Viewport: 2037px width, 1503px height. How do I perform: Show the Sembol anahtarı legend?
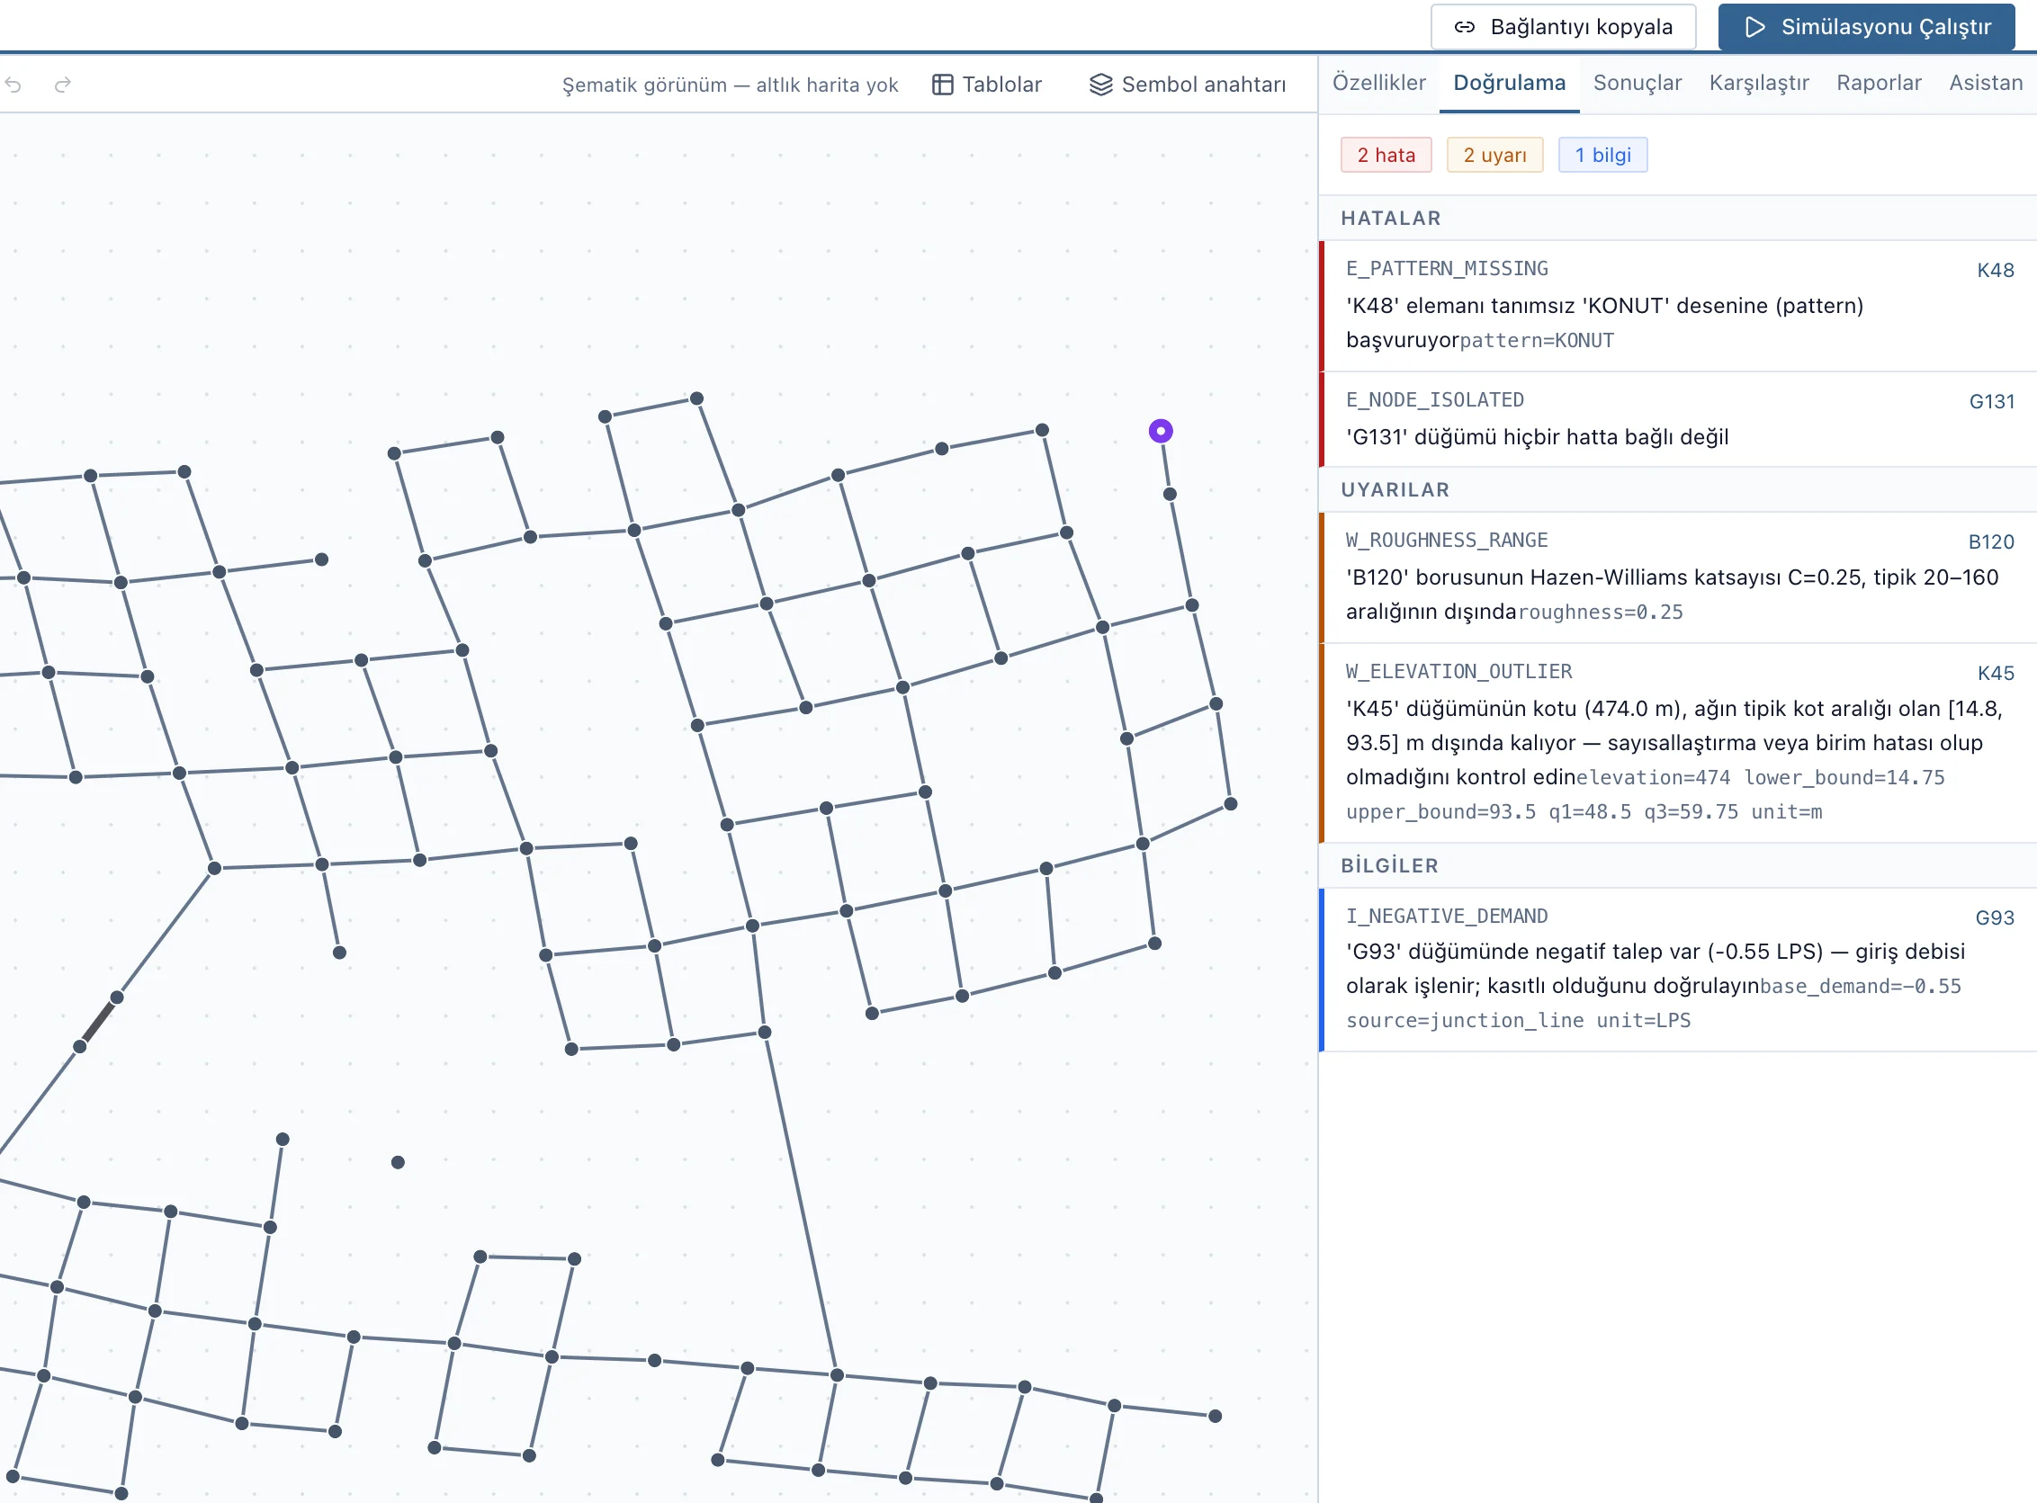(1188, 85)
